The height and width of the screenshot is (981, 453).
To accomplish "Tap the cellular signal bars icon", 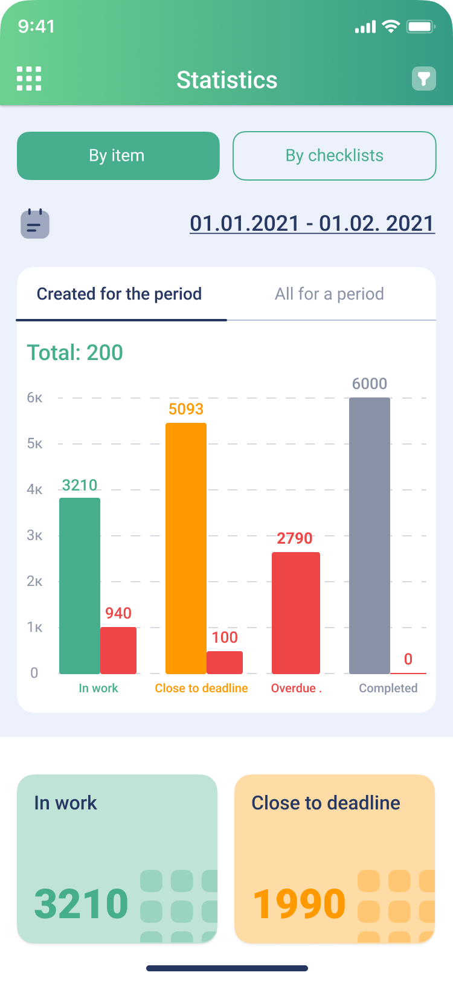I will (x=365, y=27).
